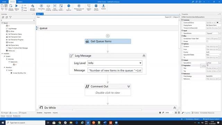Click the Windows Start button
Screen dimensions: 222x125
click(3, 123)
